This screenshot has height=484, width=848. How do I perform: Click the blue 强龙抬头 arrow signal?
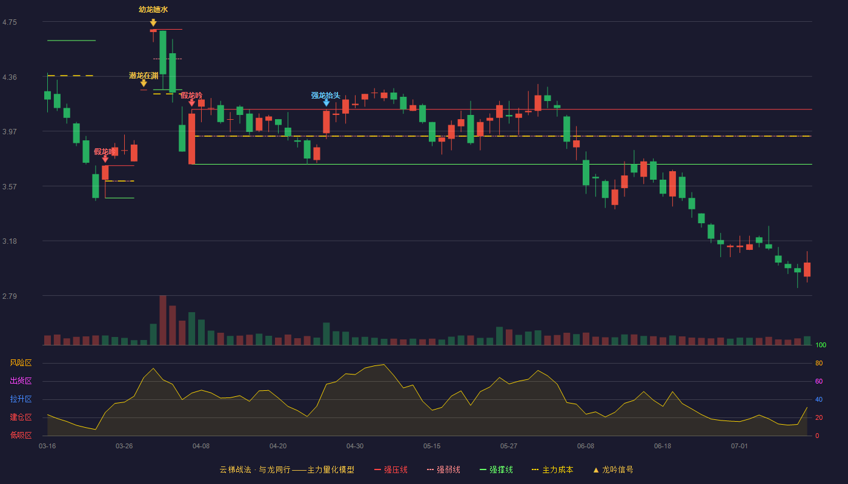pos(326,103)
